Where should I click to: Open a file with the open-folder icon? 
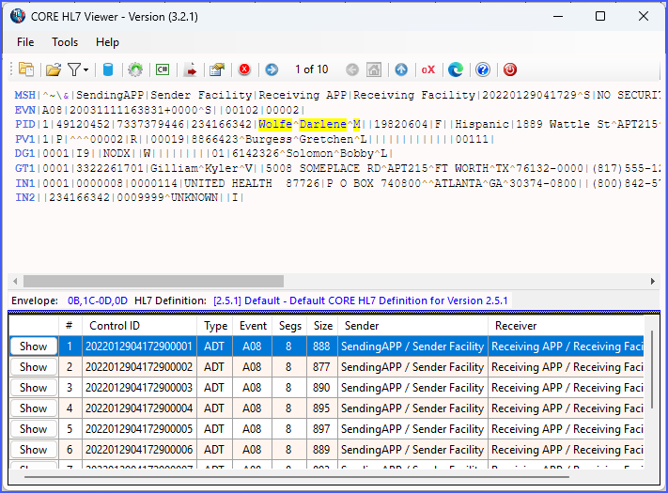click(54, 69)
